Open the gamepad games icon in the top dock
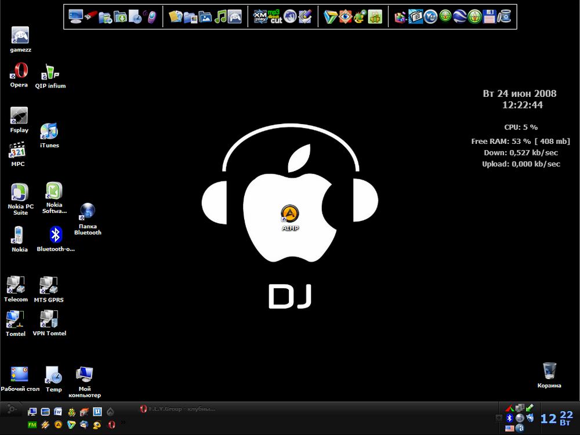The image size is (580, 435). (x=235, y=17)
